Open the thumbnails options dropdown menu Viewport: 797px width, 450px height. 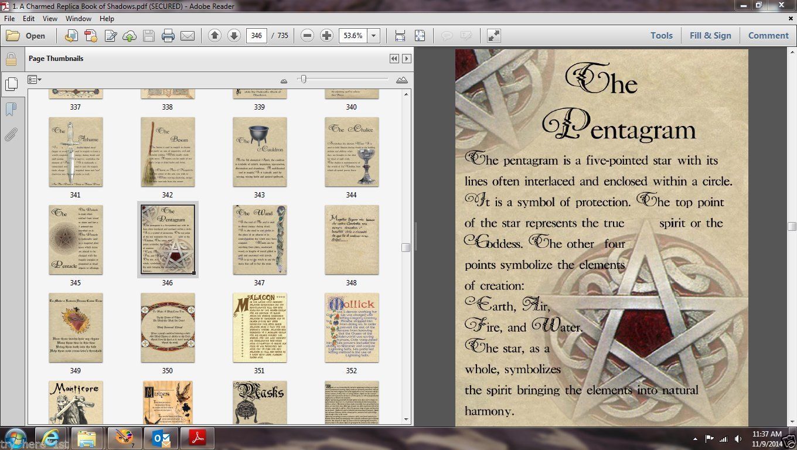[35, 80]
